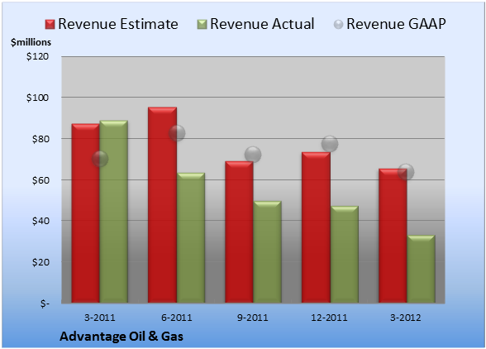The image size is (486, 349).
Task: Select the 'Revenue Actual' legend label
Action: (x=262, y=24)
